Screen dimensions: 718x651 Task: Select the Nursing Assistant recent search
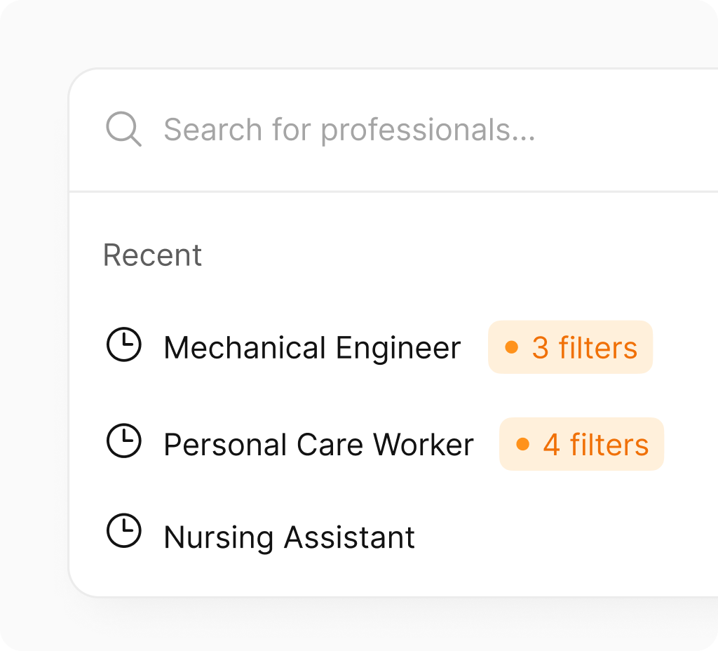click(x=288, y=536)
